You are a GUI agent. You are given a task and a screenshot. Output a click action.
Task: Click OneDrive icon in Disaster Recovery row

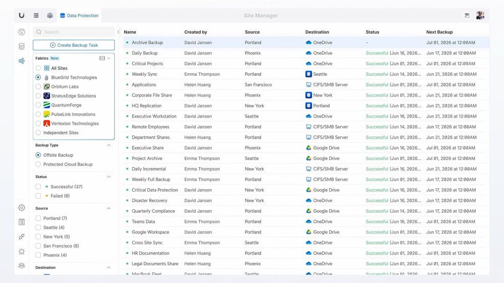point(308,200)
